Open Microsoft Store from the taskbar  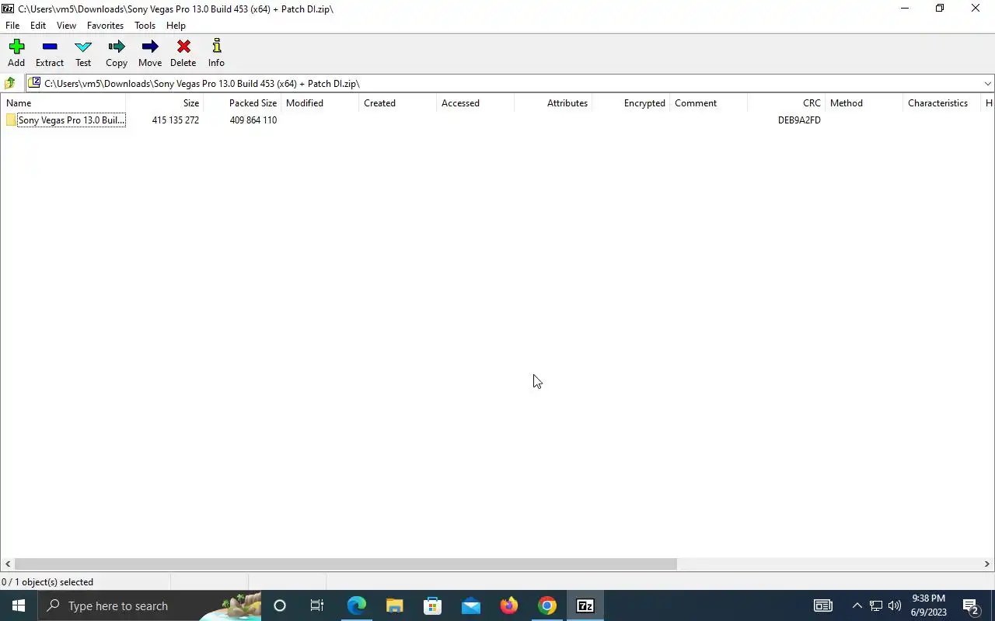coord(432,605)
